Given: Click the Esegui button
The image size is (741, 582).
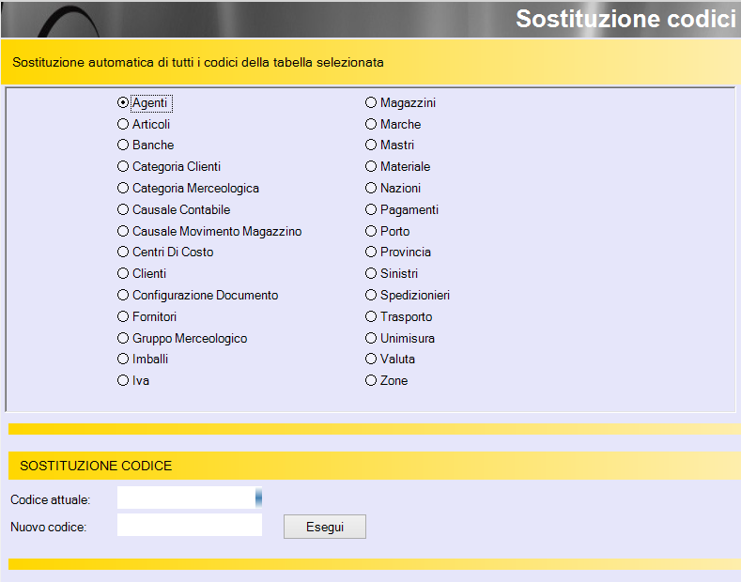Looking at the screenshot, I should (325, 527).
